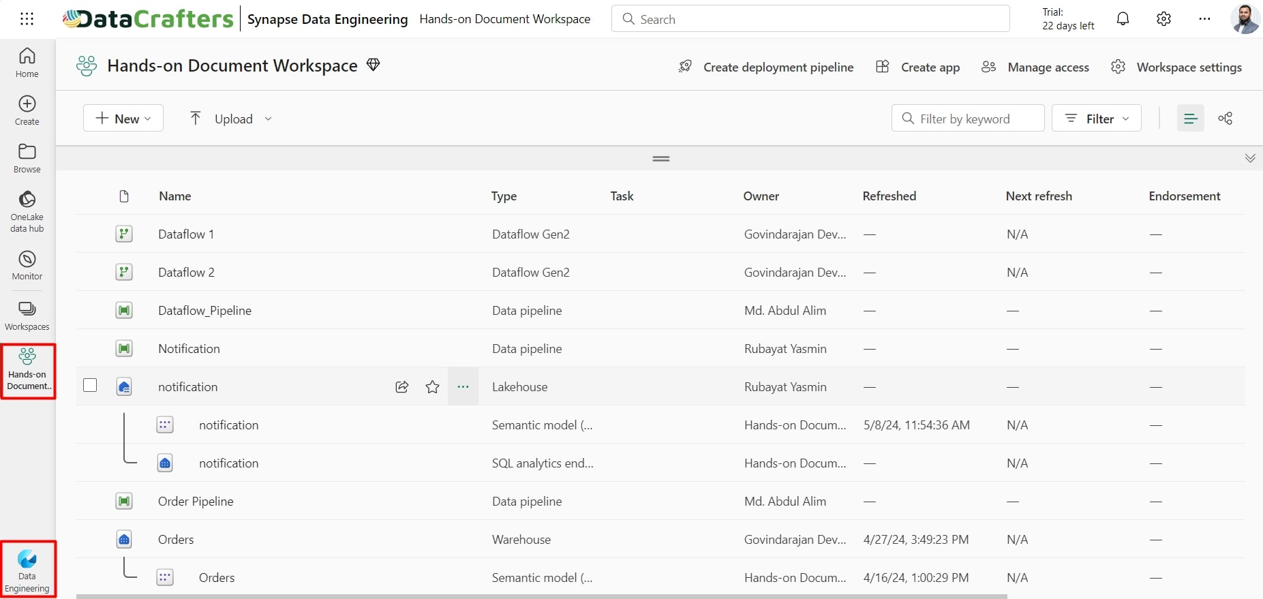1263x599 pixels.
Task: Open the Browse navigation item
Action: [27, 158]
